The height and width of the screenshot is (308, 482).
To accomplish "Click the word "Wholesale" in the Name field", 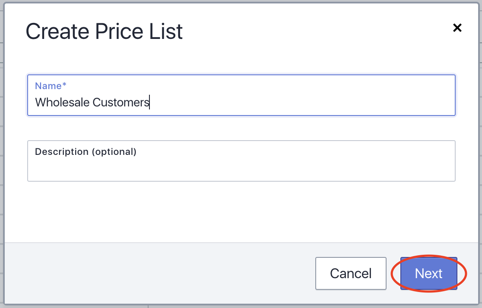I will 62,103.
